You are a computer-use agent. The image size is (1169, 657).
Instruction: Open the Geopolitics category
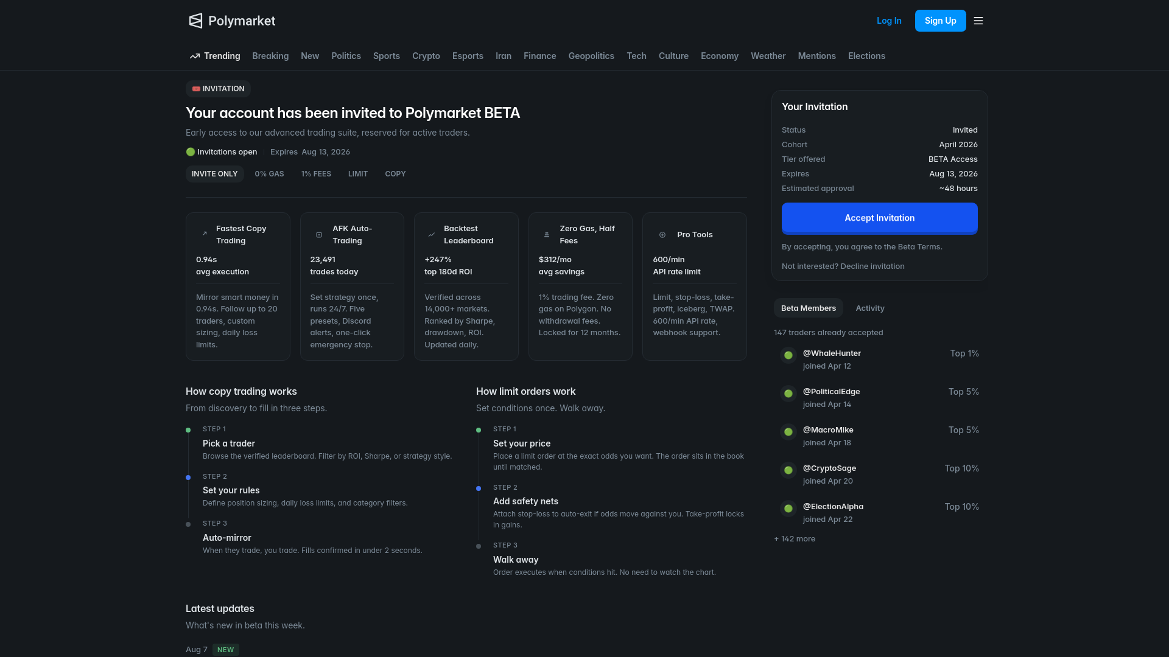click(x=591, y=56)
